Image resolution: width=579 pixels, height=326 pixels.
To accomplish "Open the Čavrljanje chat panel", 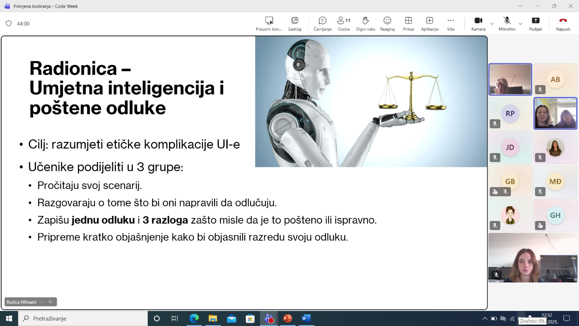I will pos(322,23).
